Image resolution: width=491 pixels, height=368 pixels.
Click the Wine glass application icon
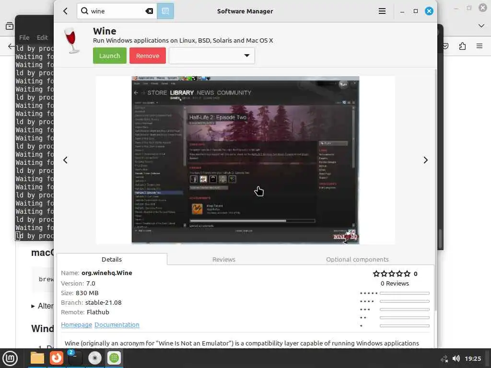coord(72,41)
